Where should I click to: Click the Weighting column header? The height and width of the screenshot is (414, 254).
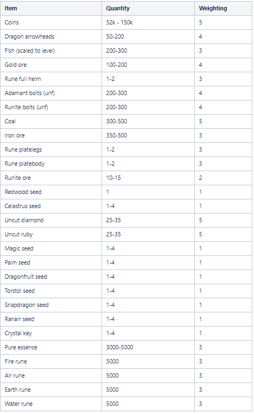224,8
